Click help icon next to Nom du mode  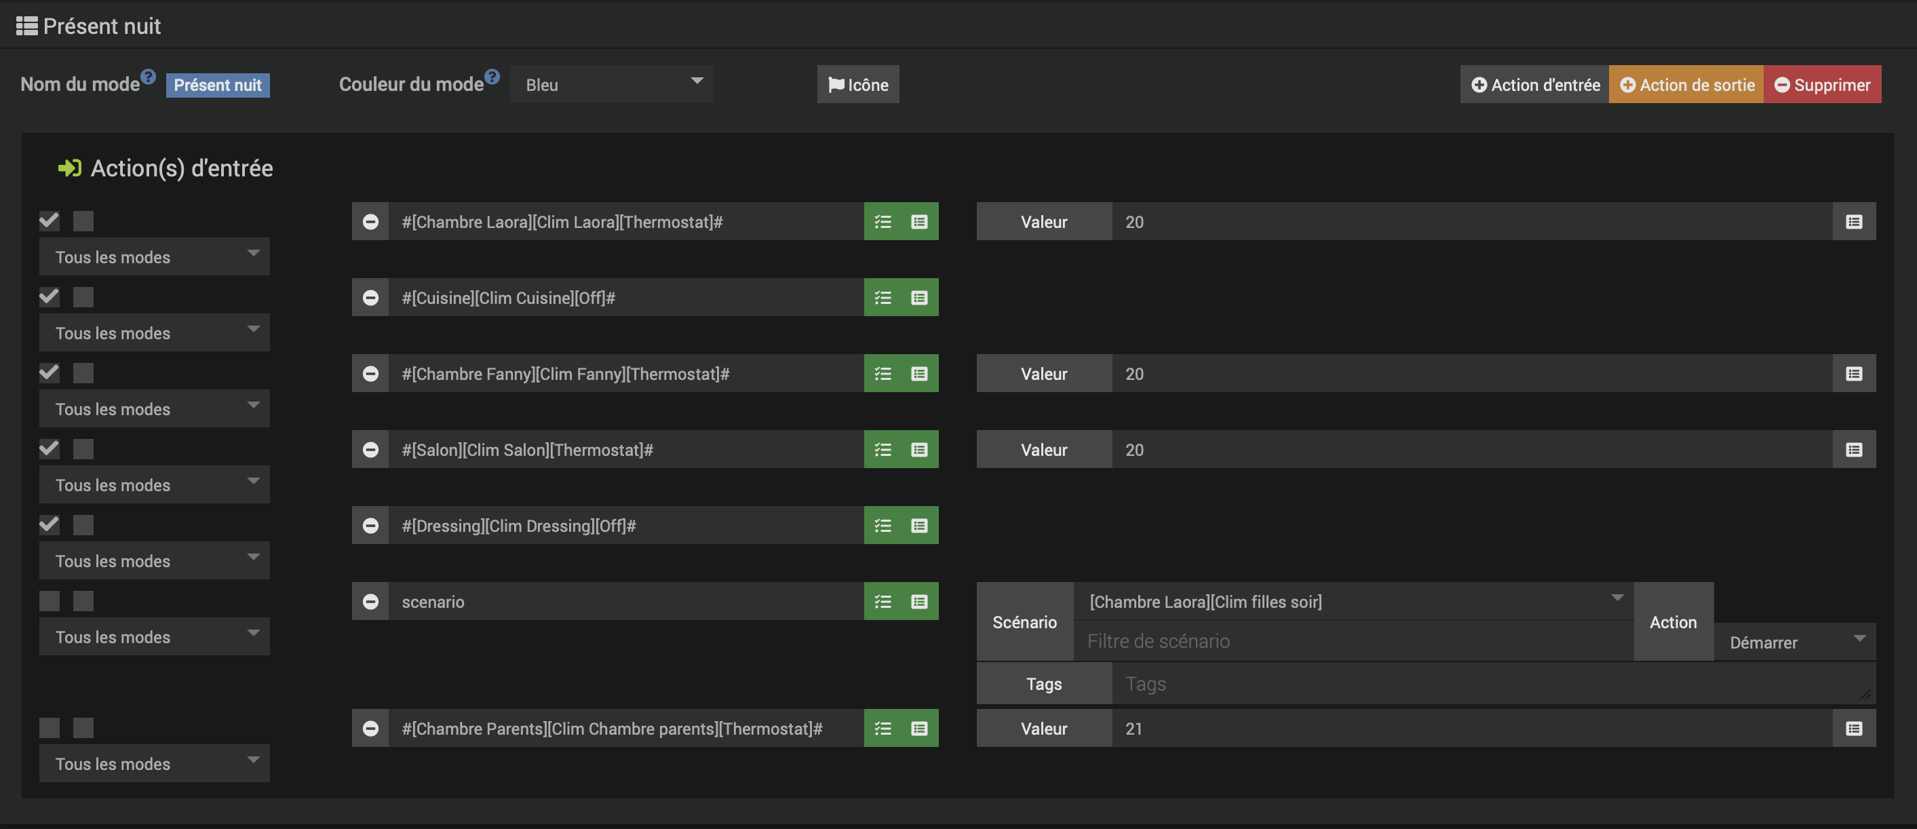[148, 77]
